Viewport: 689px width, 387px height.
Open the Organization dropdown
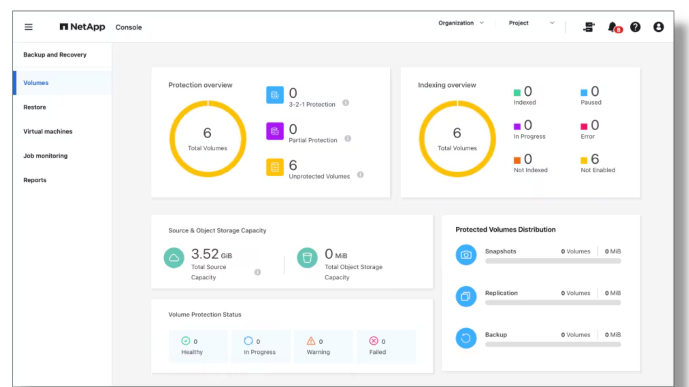461,23
